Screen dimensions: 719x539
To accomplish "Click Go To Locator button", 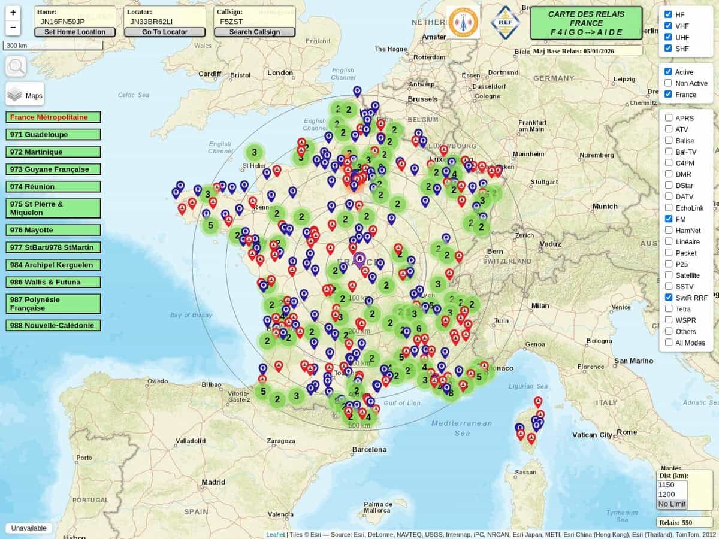I will (x=165, y=32).
